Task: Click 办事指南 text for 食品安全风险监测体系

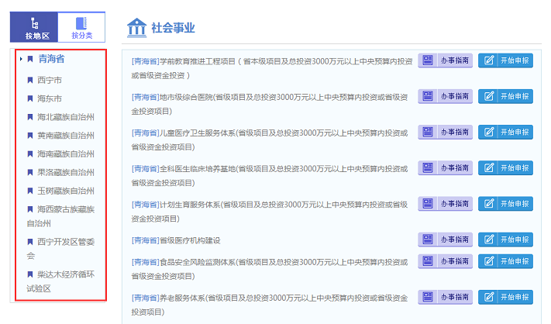Action: (x=455, y=261)
